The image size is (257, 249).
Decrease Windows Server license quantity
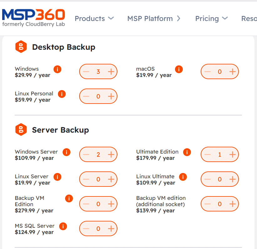(x=86, y=155)
